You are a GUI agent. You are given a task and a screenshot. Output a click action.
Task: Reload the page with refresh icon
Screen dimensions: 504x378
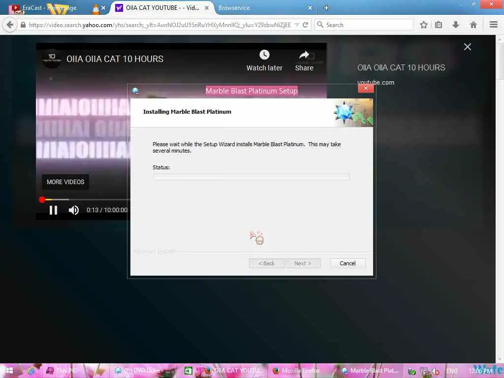[305, 25]
